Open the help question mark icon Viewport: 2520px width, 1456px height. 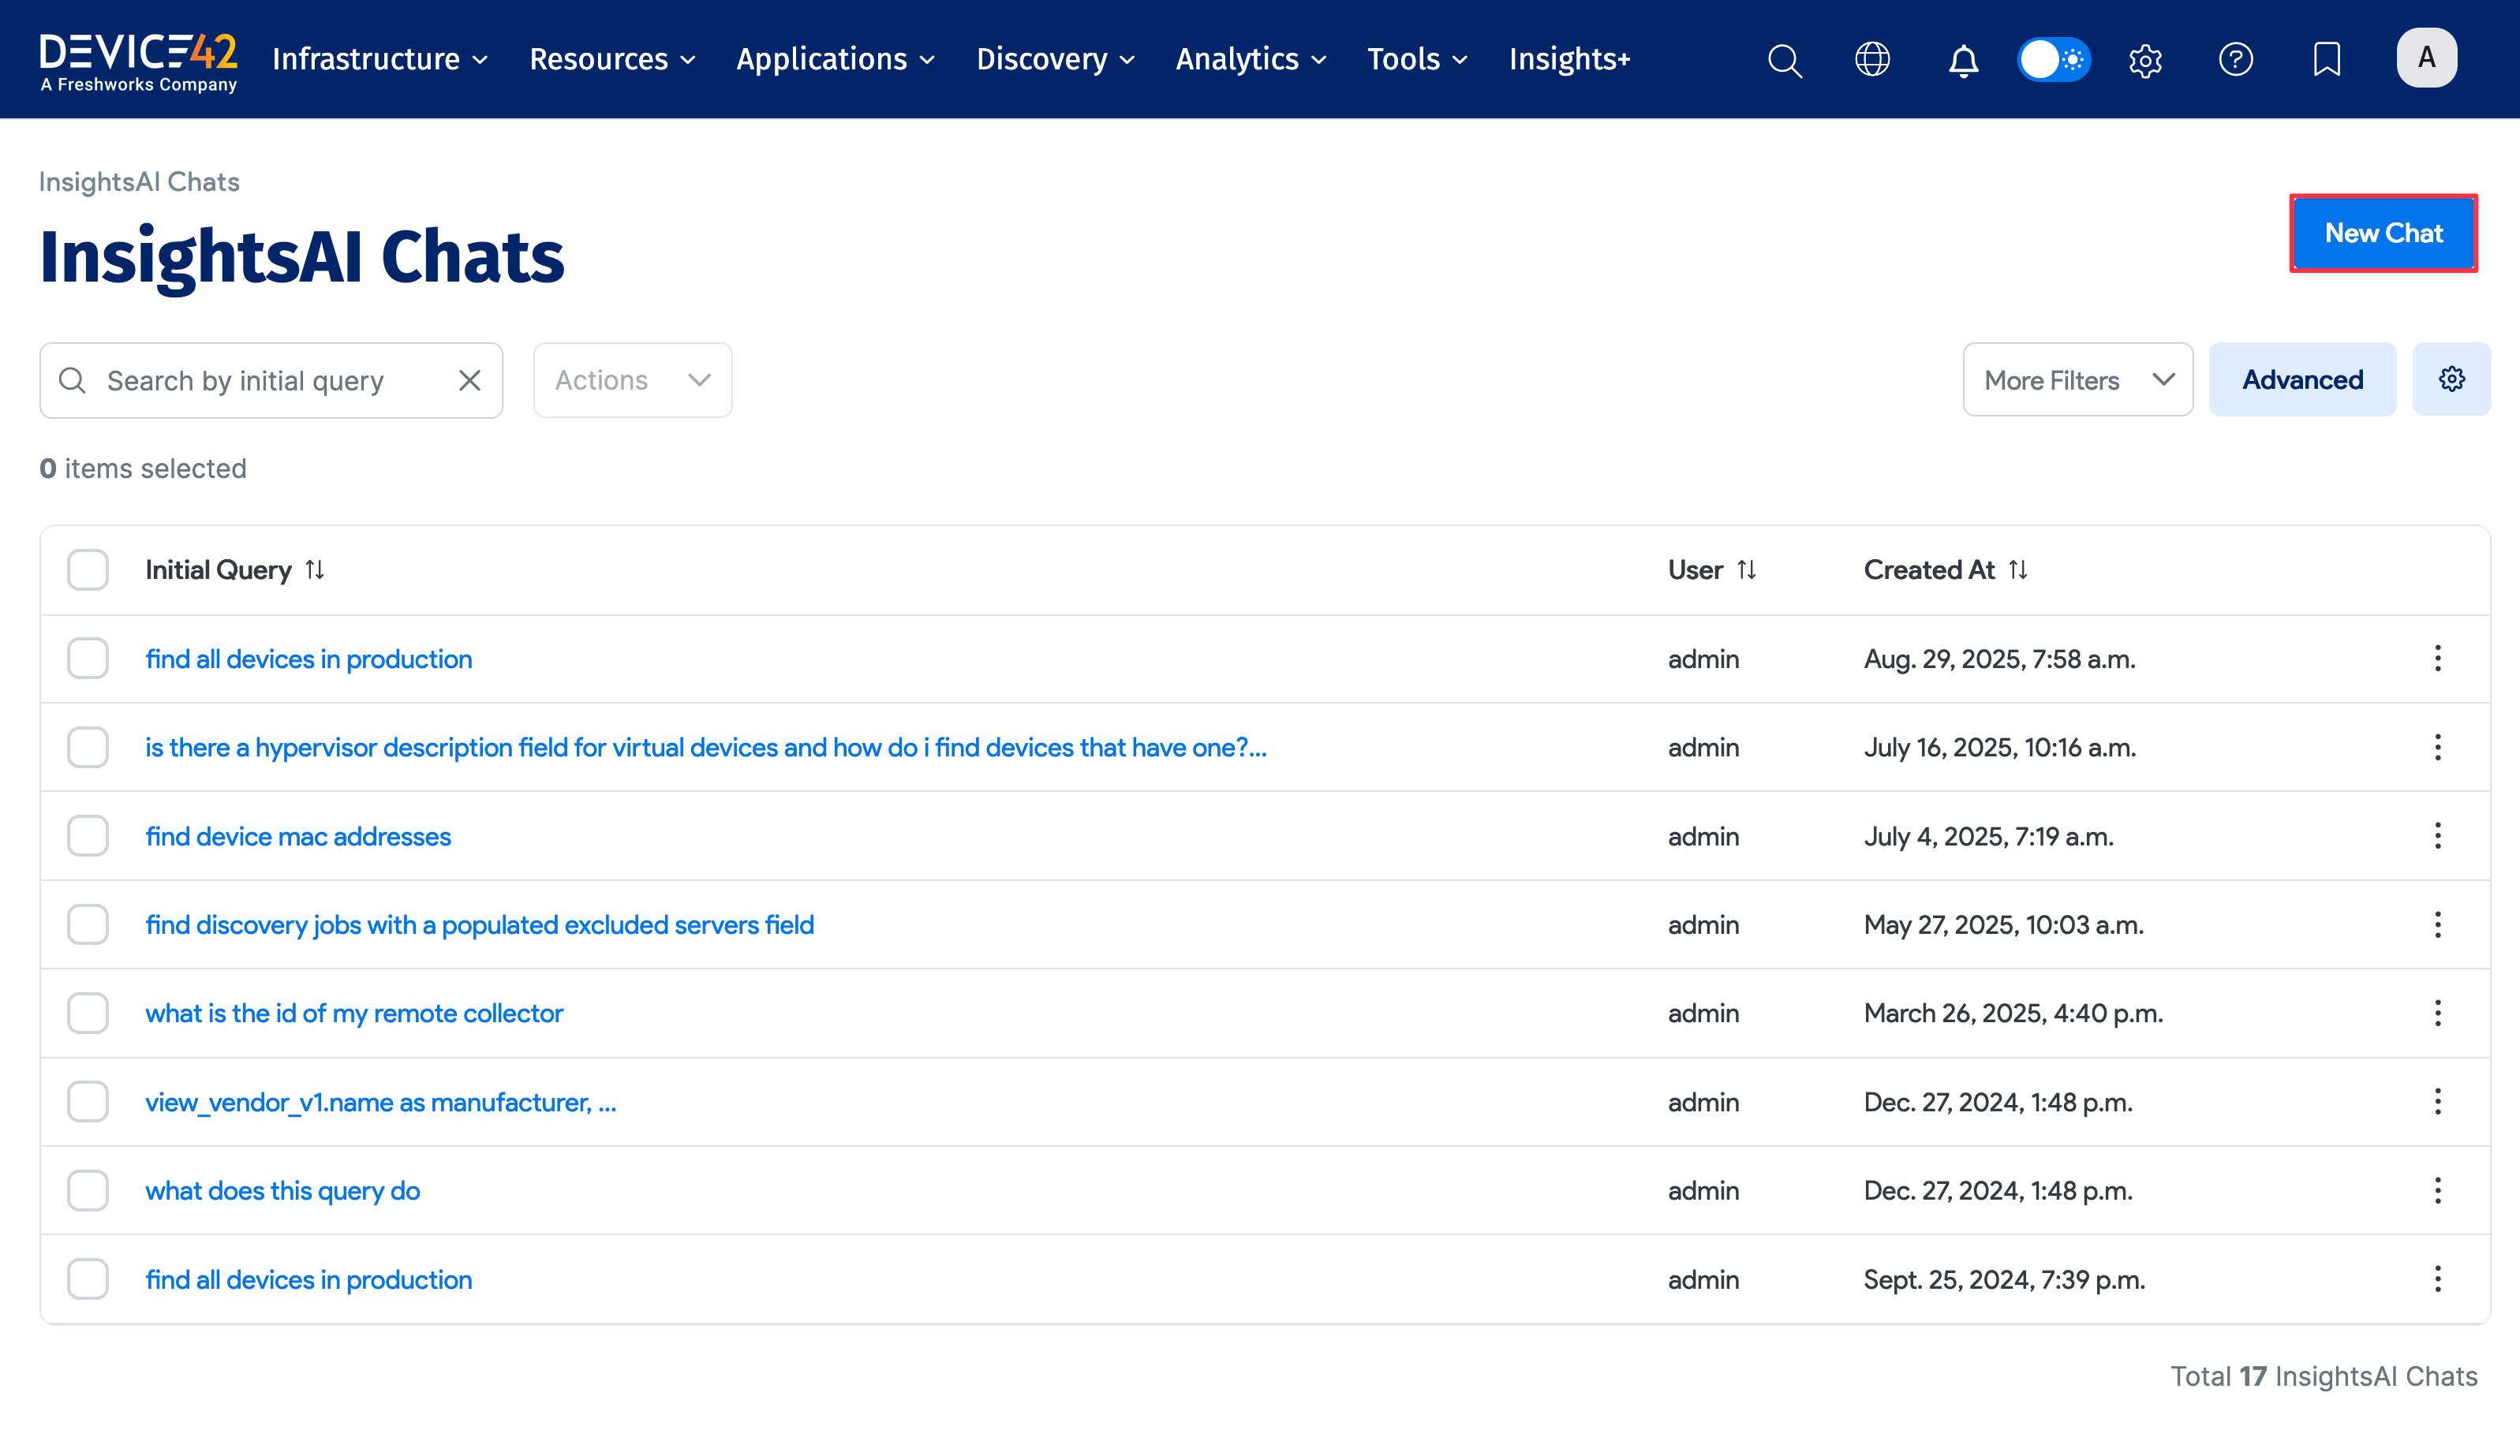tap(2237, 60)
